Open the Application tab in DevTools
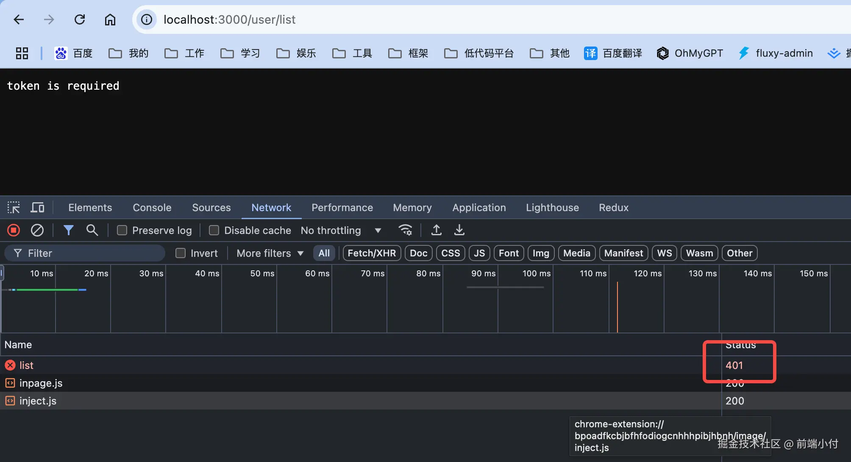Viewport: 851px width, 462px height. click(479, 208)
